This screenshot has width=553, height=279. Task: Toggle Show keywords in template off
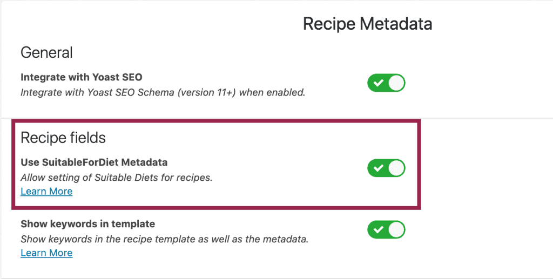point(386,229)
